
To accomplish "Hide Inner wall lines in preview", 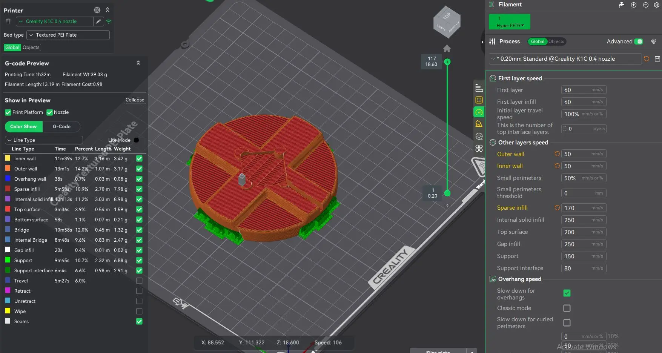I will (139, 159).
